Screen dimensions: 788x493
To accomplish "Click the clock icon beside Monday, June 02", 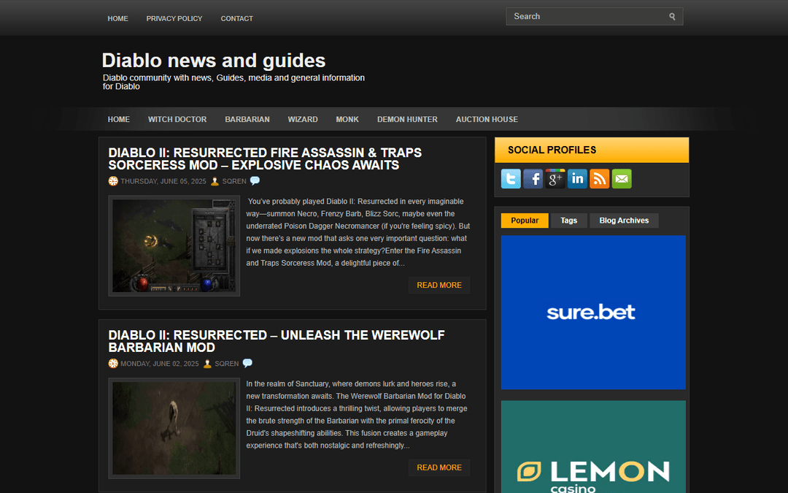I will click(x=113, y=363).
